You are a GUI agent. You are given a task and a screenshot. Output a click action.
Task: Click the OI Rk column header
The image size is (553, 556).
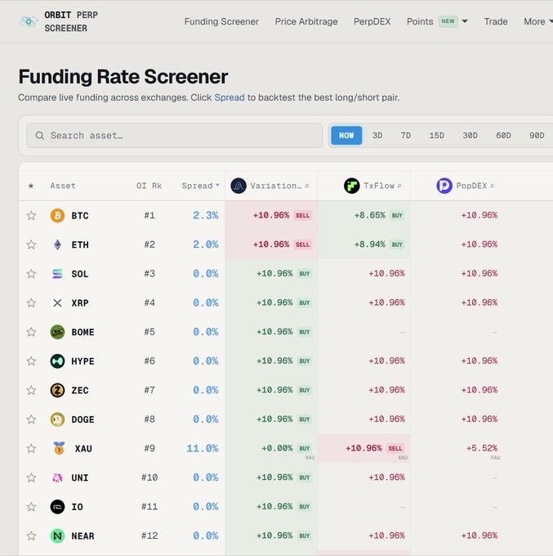[149, 186]
